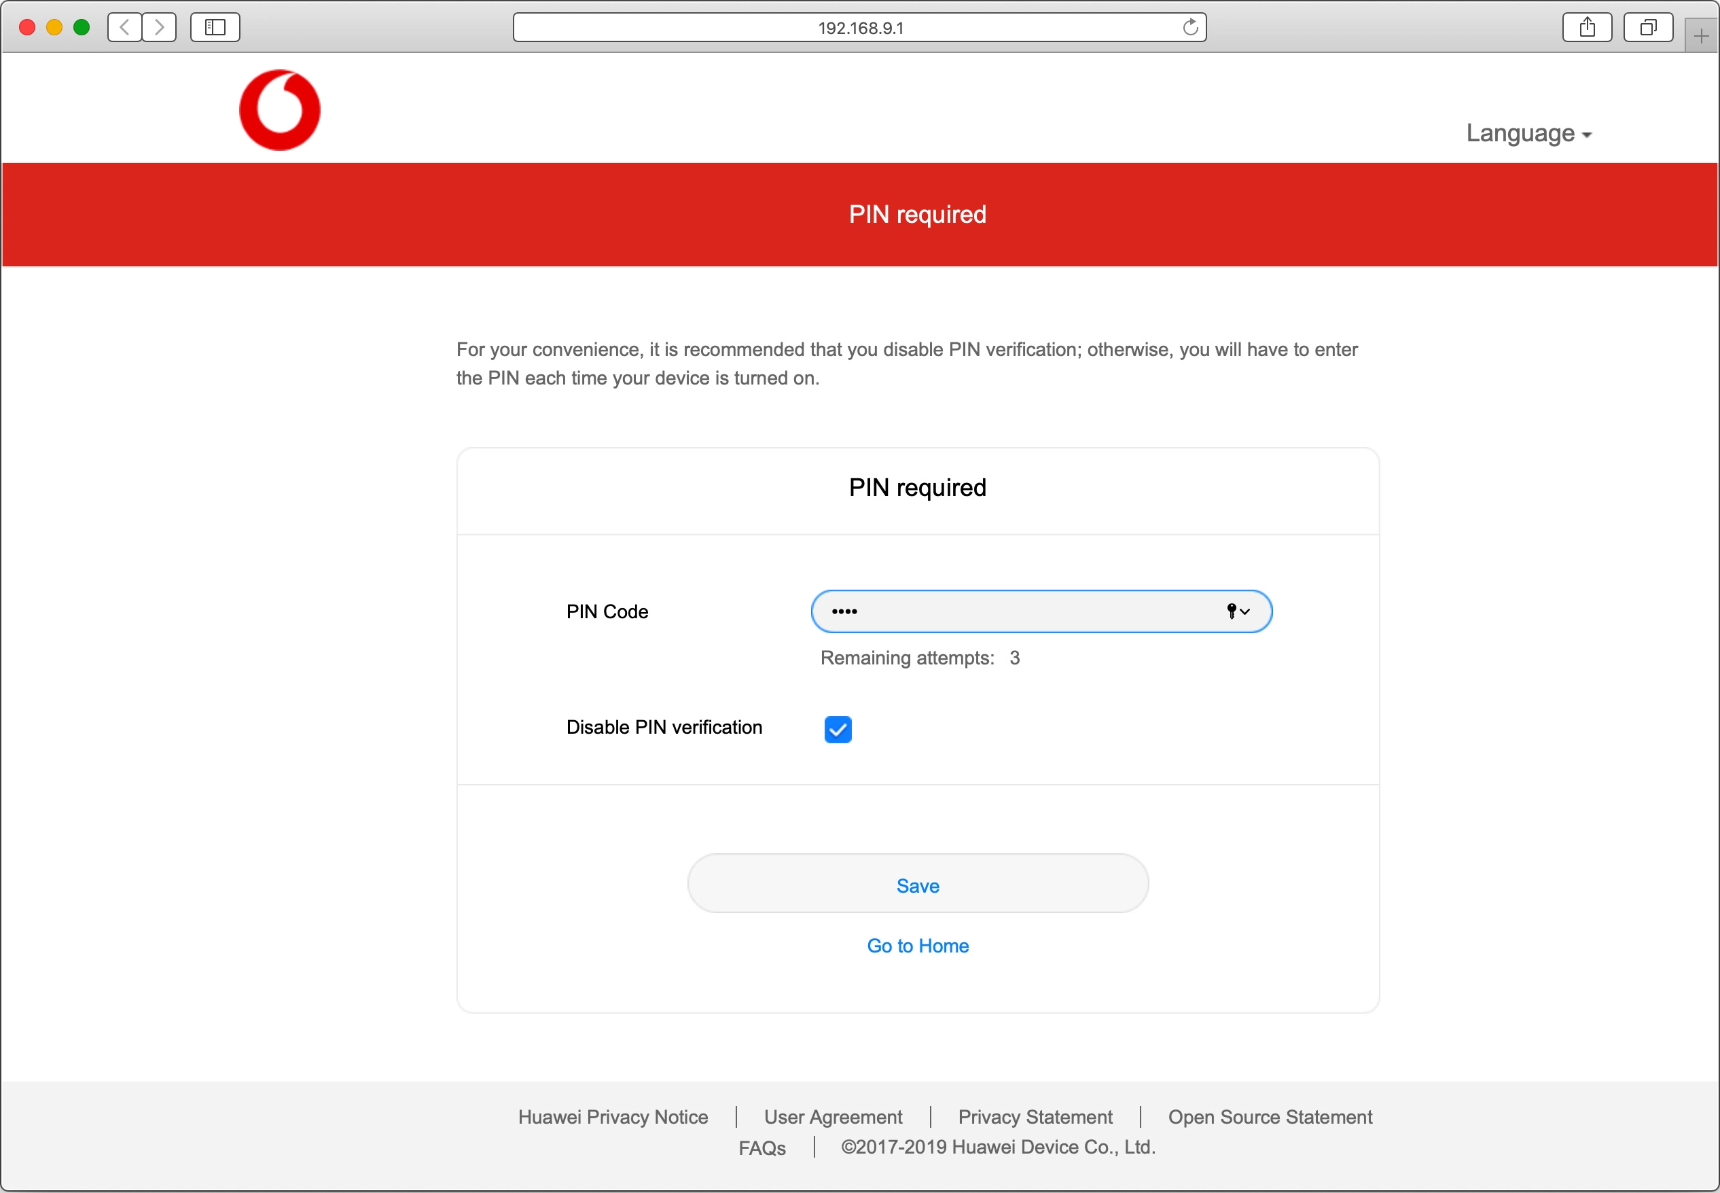The height and width of the screenshot is (1193, 1720).
Task: Follow the Go to Home link
Action: click(918, 946)
